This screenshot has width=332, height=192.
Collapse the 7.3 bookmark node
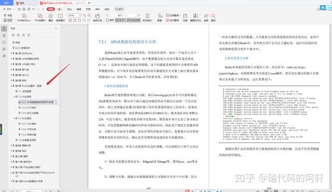click(15, 119)
